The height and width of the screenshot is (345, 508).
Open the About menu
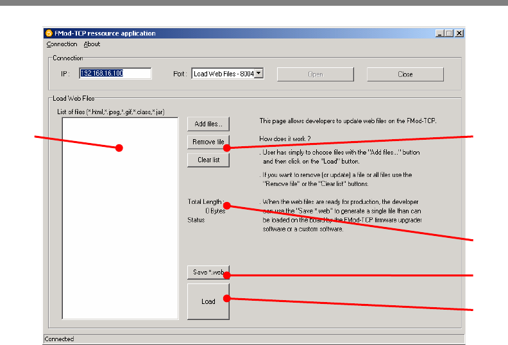click(x=92, y=44)
